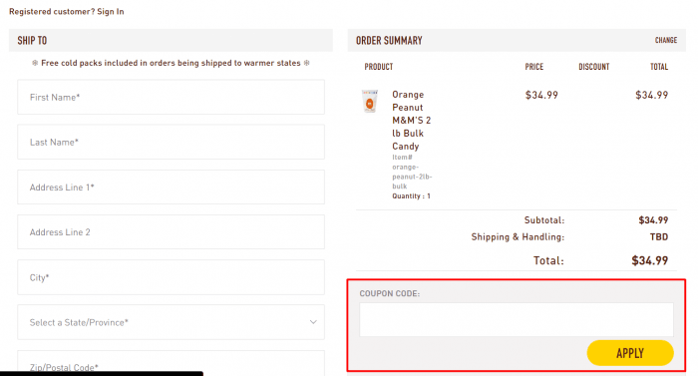Click the Zip/Postal Code field
698x376 pixels.
coord(171,363)
